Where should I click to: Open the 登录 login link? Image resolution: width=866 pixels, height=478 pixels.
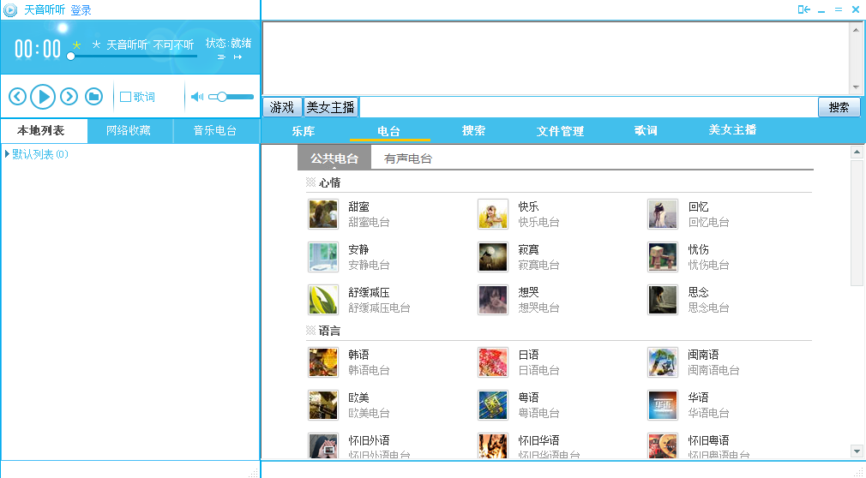81,10
